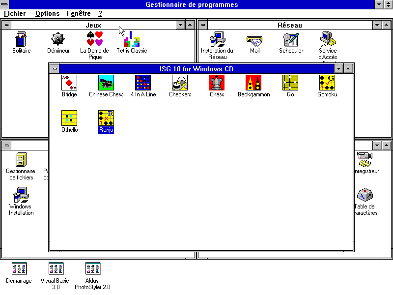The image size is (393, 295).
Task: Maximize the Réseau group window
Action: (x=386, y=25)
